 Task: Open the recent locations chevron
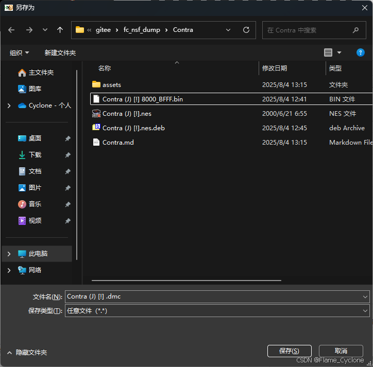45,30
